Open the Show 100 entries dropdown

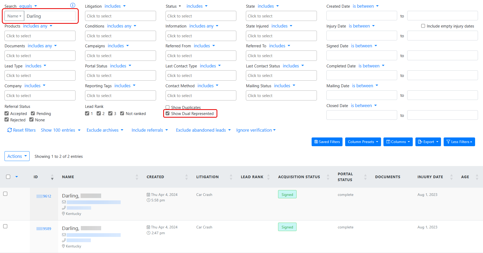(60, 130)
